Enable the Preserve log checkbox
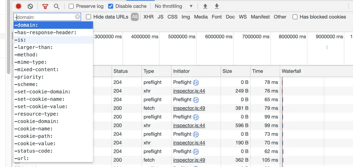The width and height of the screenshot is (353, 167). point(71,6)
